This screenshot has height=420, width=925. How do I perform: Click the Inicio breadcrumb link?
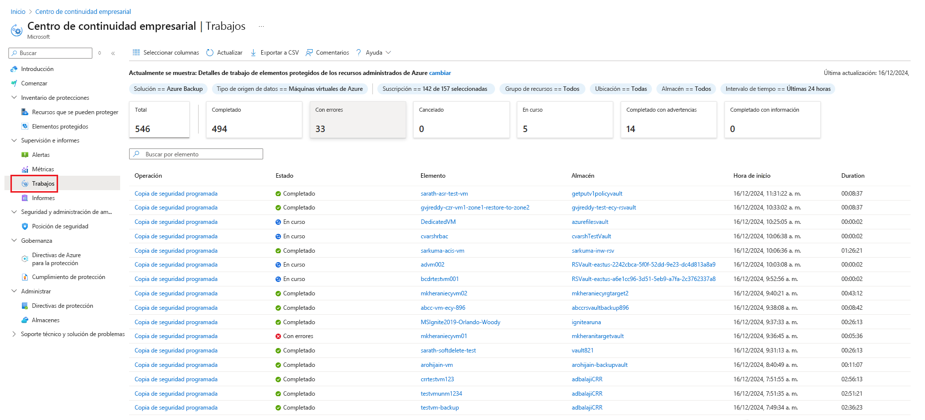tap(18, 11)
